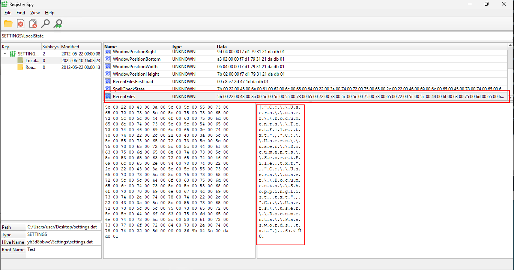Click the SETTINGS\LocalState path field

click(257, 36)
